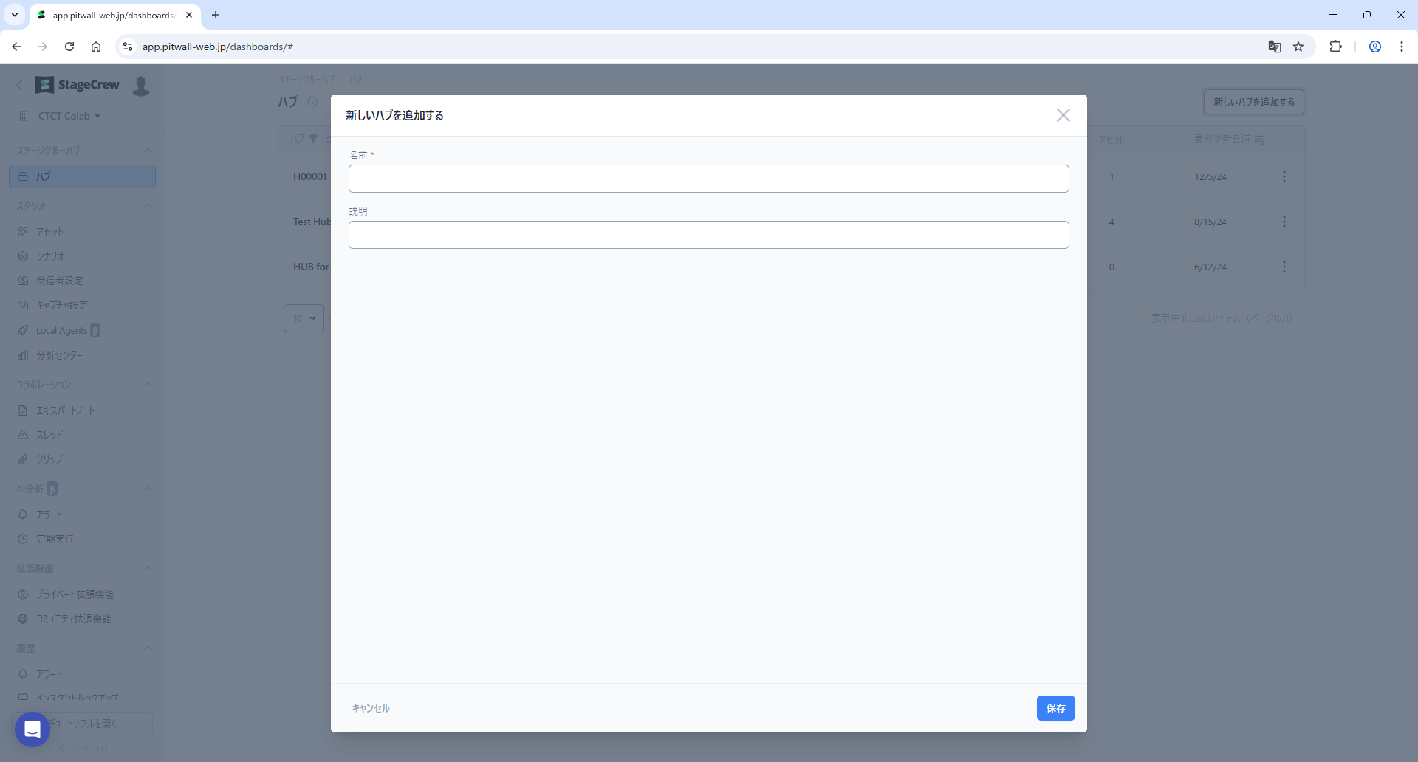Open the chat support bubble icon
Screen dimensions: 1418x762
(x=32, y=730)
